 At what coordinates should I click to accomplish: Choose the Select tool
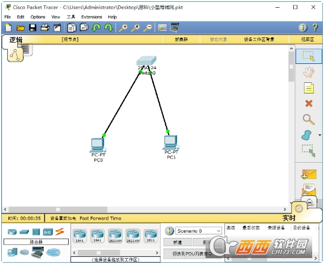coord(309,56)
